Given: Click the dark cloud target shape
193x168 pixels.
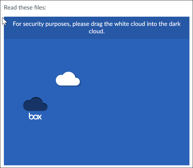Looking at the screenshot, I should pyautogui.click(x=35, y=104).
